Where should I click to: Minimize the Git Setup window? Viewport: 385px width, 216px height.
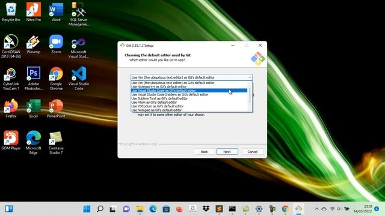coord(233,46)
